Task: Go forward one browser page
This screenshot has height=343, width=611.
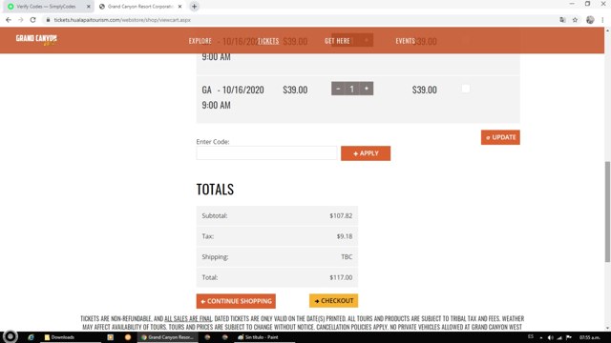Action: (x=21, y=20)
